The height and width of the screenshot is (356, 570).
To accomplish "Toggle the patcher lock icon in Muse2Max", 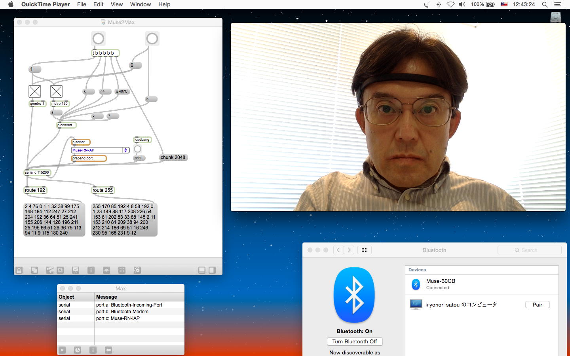I will [19, 270].
